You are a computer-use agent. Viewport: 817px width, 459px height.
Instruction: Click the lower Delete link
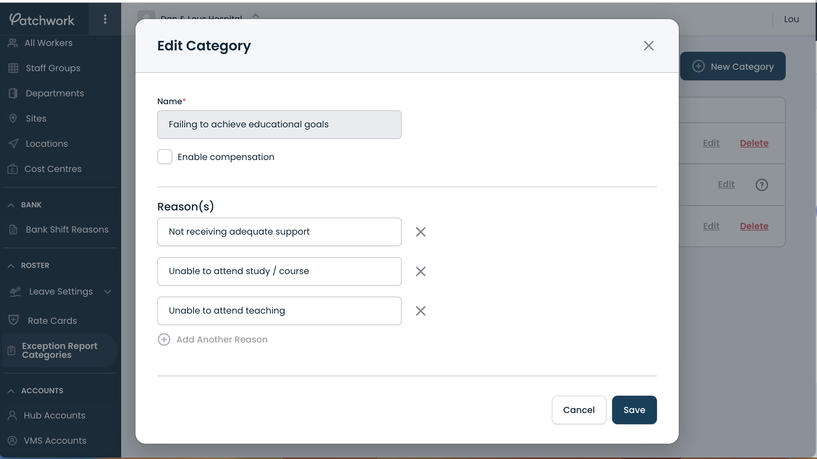coord(754,226)
